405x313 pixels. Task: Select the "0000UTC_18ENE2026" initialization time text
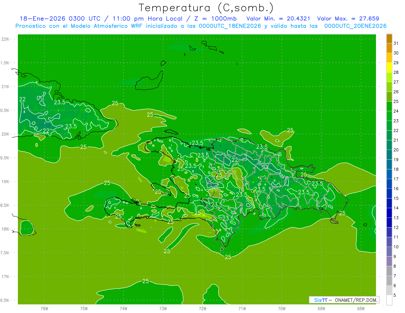(x=230, y=26)
